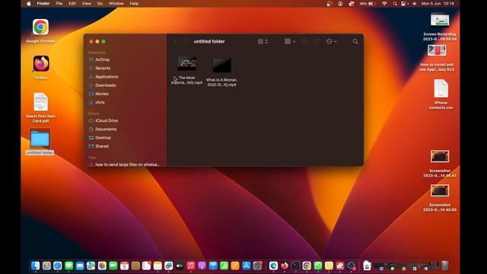Open the Apple menu

(29, 3)
